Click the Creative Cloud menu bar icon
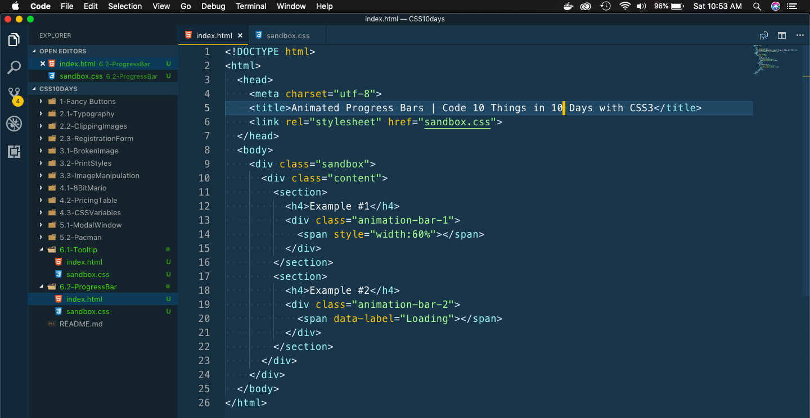810x418 pixels. [x=586, y=6]
